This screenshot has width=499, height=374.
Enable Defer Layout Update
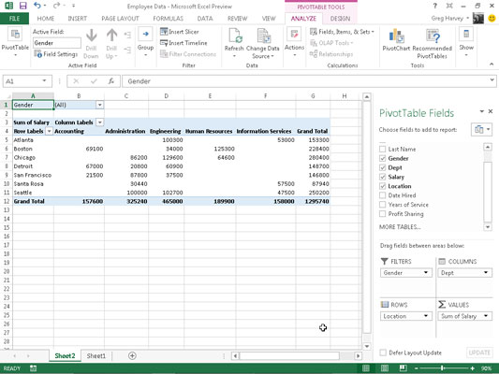click(x=383, y=352)
